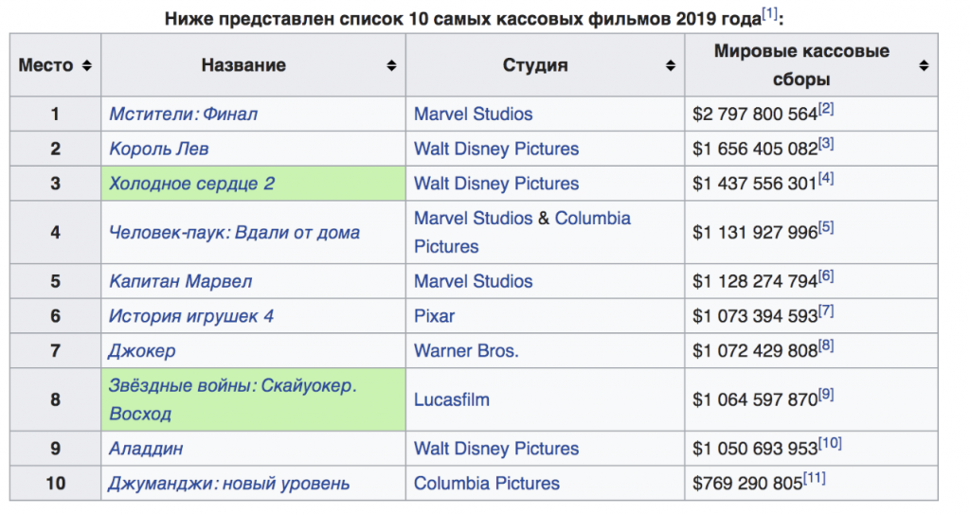Visit the Warner Bros. studio page
The height and width of the screenshot is (514, 970).
(x=466, y=351)
